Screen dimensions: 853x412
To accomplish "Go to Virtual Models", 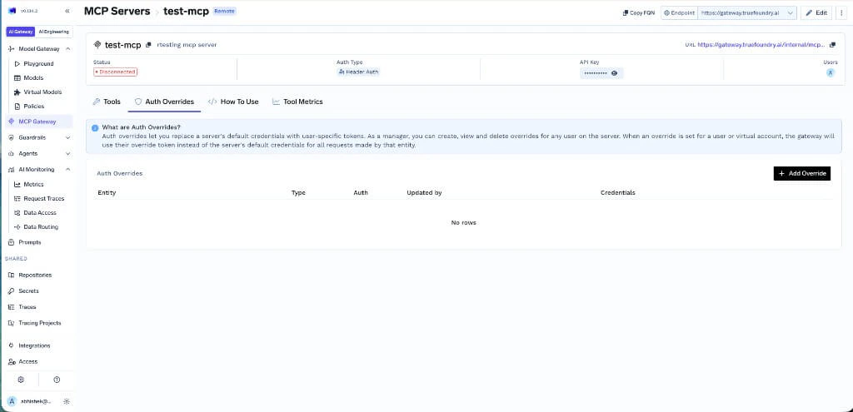I will click(x=42, y=92).
